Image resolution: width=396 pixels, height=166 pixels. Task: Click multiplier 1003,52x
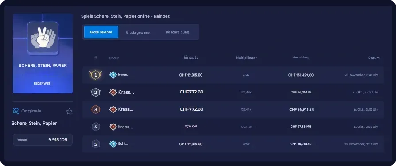[246, 127]
